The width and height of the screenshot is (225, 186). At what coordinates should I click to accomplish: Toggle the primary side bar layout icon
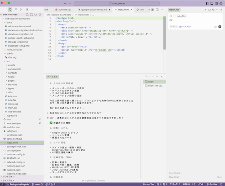click(x=207, y=3)
